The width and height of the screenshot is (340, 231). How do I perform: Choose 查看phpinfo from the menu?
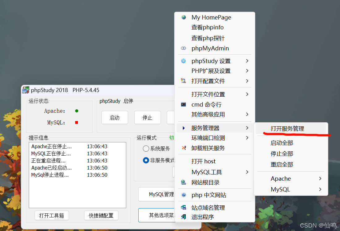[207, 27]
